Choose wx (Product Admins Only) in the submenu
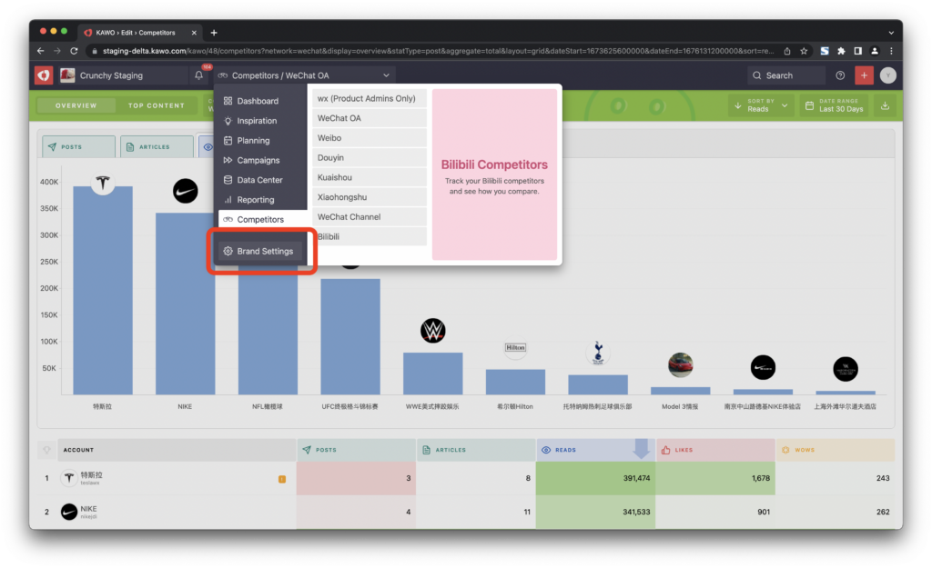932x568 pixels. [370, 98]
